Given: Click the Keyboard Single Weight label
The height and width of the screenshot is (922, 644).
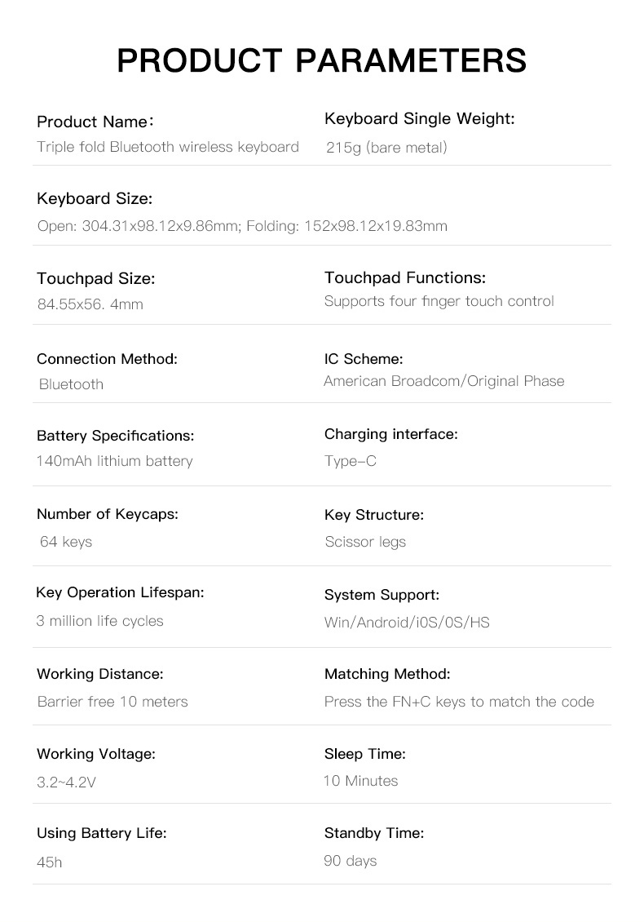Looking at the screenshot, I should click(419, 119).
